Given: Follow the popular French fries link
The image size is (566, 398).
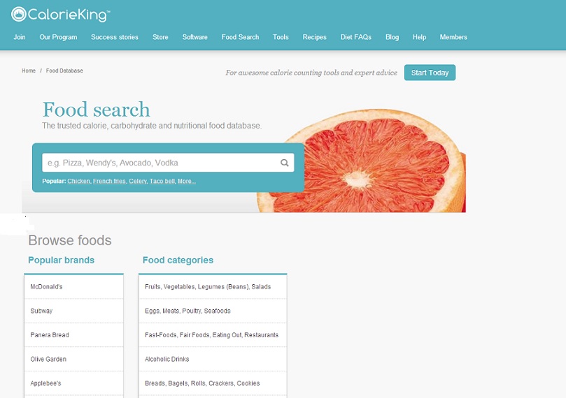Looking at the screenshot, I should click(109, 181).
